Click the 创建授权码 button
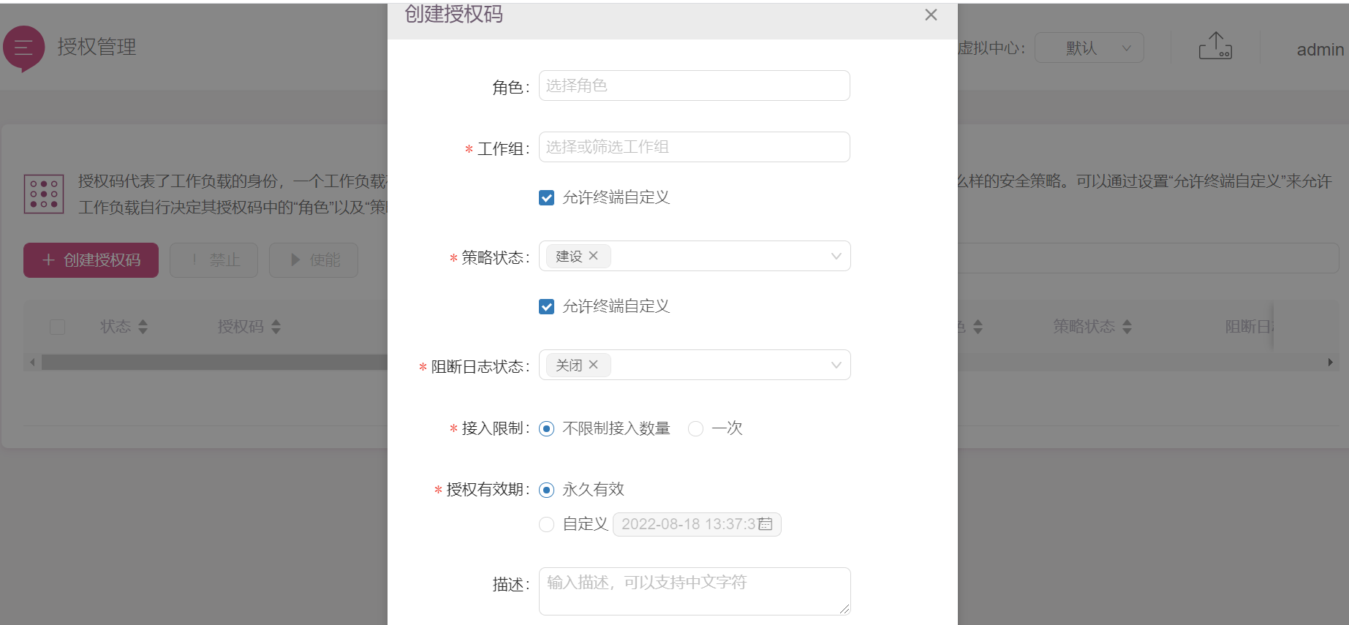This screenshot has height=625, width=1349. click(x=91, y=260)
